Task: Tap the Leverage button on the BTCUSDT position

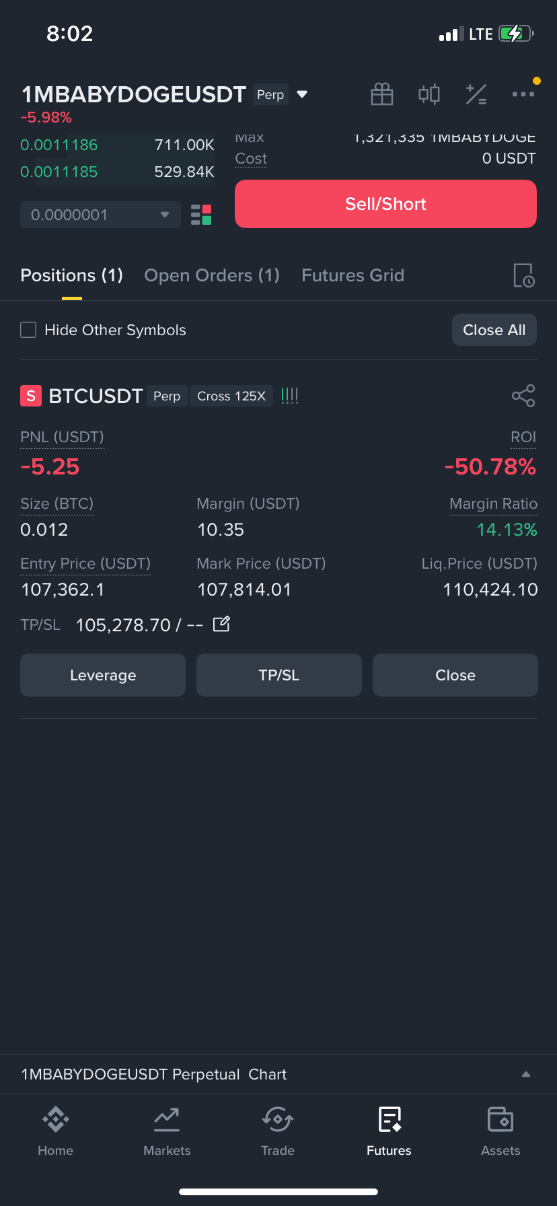Action: (x=103, y=675)
